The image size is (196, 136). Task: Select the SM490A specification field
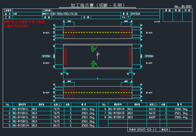(136, 14)
